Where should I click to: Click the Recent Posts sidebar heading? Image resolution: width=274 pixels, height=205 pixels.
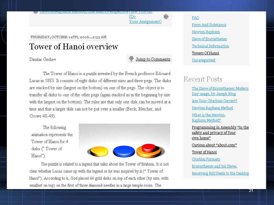pyautogui.click(x=203, y=79)
